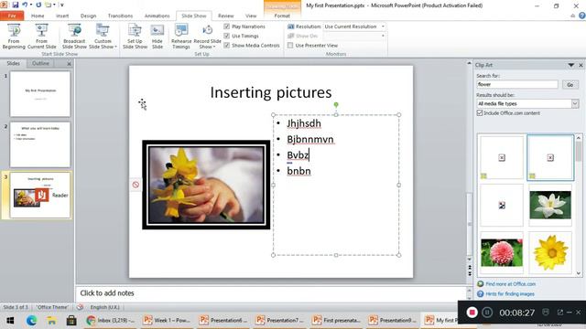
Task: Open the Windows Start menu
Action: click(10, 321)
